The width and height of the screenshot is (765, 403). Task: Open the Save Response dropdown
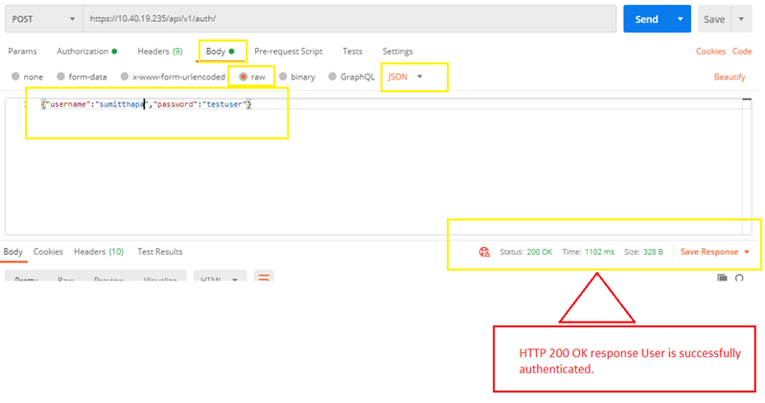pyautogui.click(x=714, y=252)
